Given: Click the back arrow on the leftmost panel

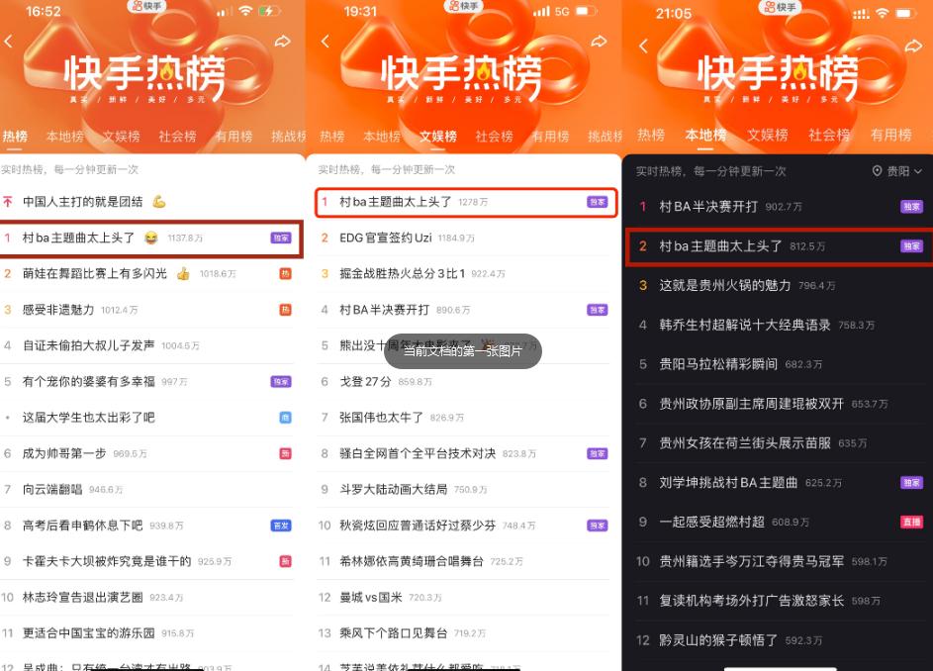Looking at the screenshot, I should 9,43.
